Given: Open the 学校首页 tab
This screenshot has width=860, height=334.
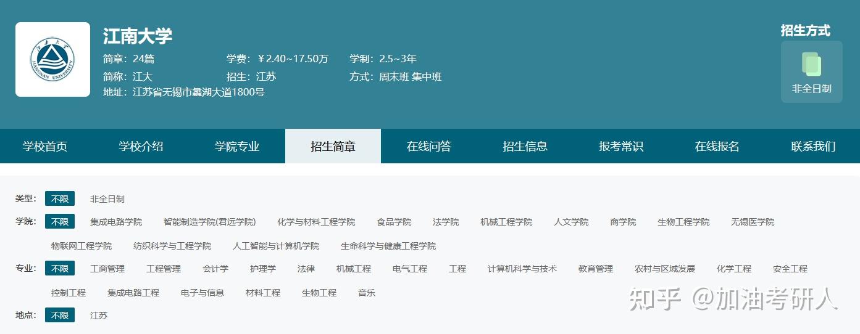Looking at the screenshot, I should (x=45, y=146).
